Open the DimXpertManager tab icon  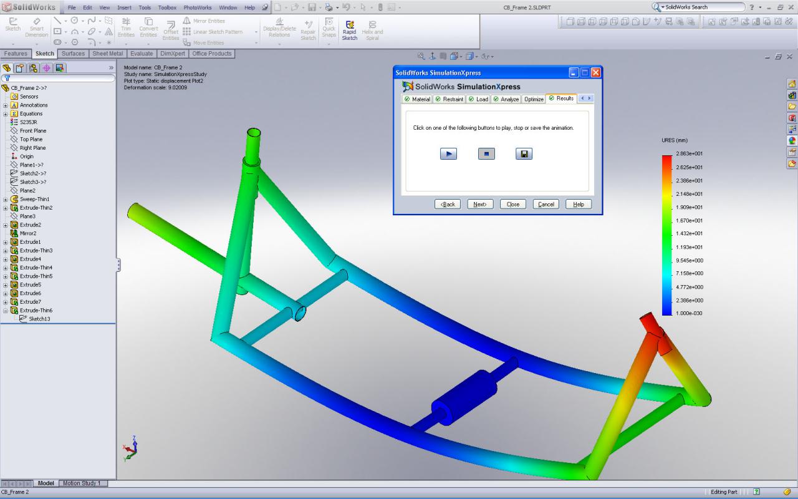click(47, 68)
